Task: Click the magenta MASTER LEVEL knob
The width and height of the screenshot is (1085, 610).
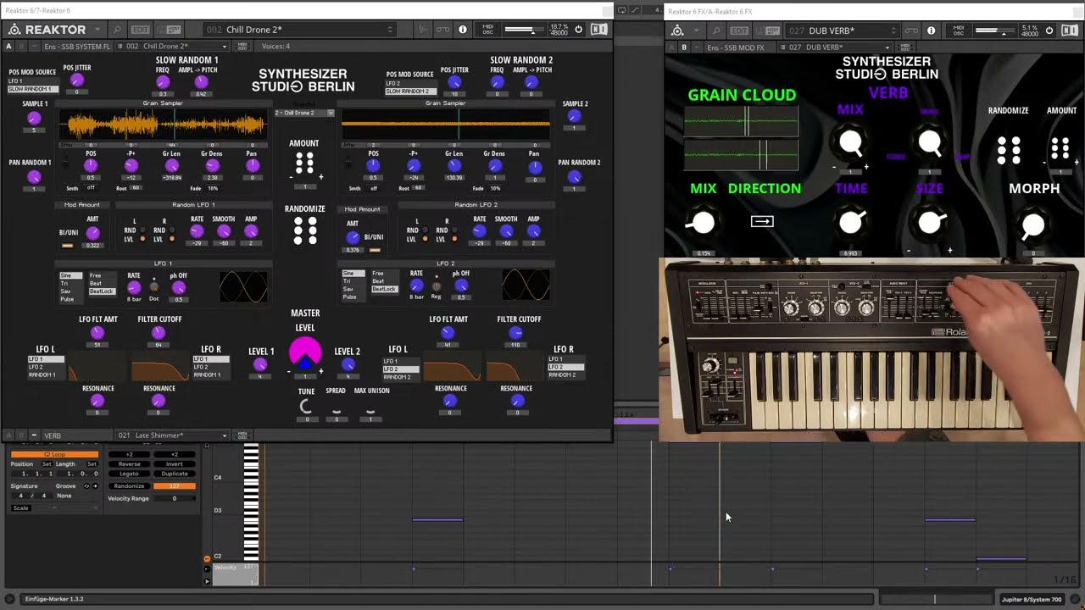Action: point(305,353)
